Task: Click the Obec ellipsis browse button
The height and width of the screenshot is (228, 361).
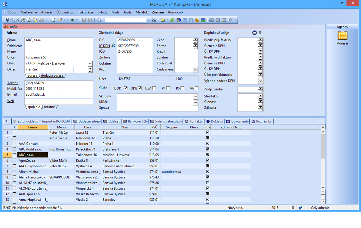Action: click(x=90, y=63)
